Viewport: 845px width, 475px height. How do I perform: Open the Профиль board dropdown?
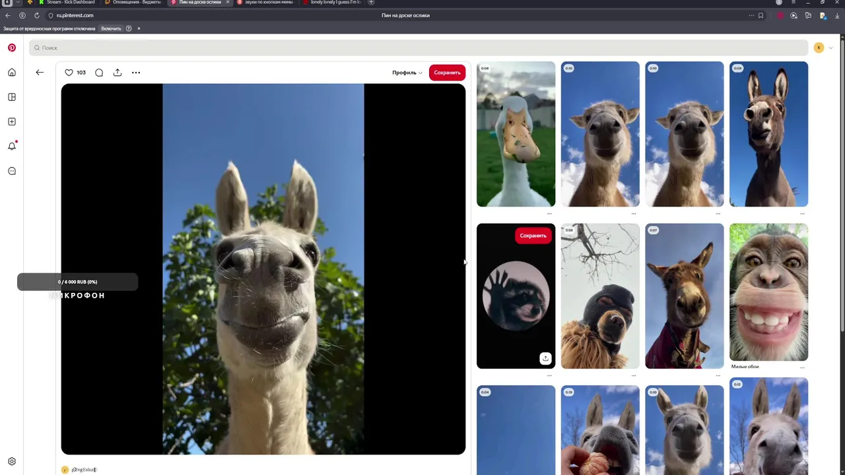tap(407, 73)
